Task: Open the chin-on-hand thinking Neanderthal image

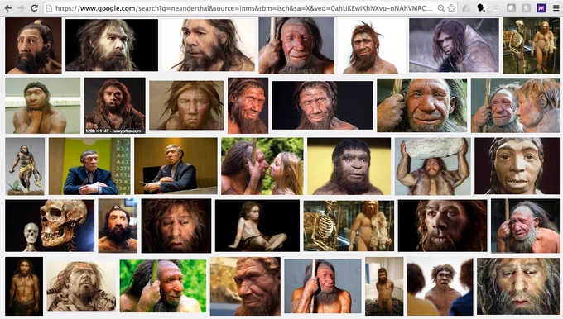Action: [x=43, y=106]
